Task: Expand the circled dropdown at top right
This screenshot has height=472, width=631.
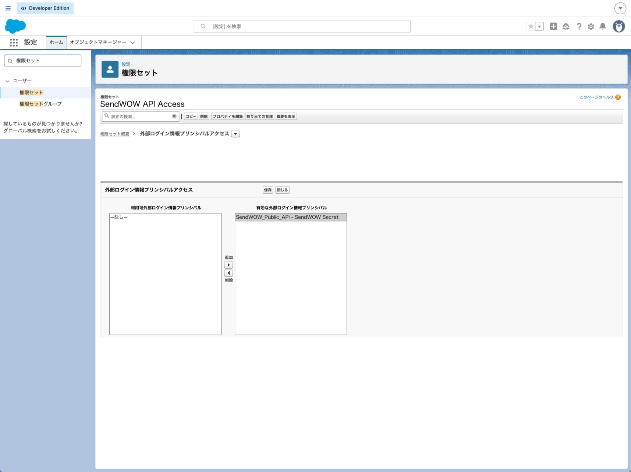Action: click(620, 8)
